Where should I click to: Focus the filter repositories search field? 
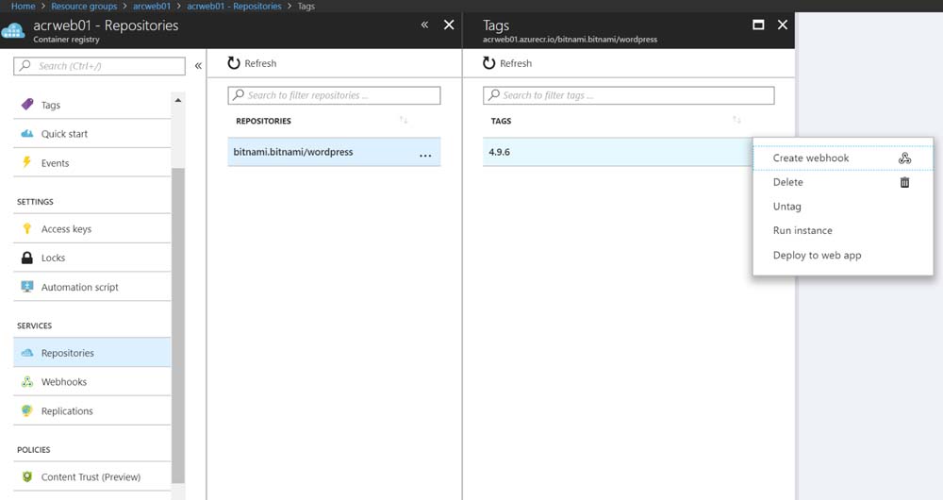(335, 95)
